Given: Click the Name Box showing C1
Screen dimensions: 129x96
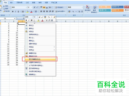Looking at the screenshot, I should (x=7, y=18).
